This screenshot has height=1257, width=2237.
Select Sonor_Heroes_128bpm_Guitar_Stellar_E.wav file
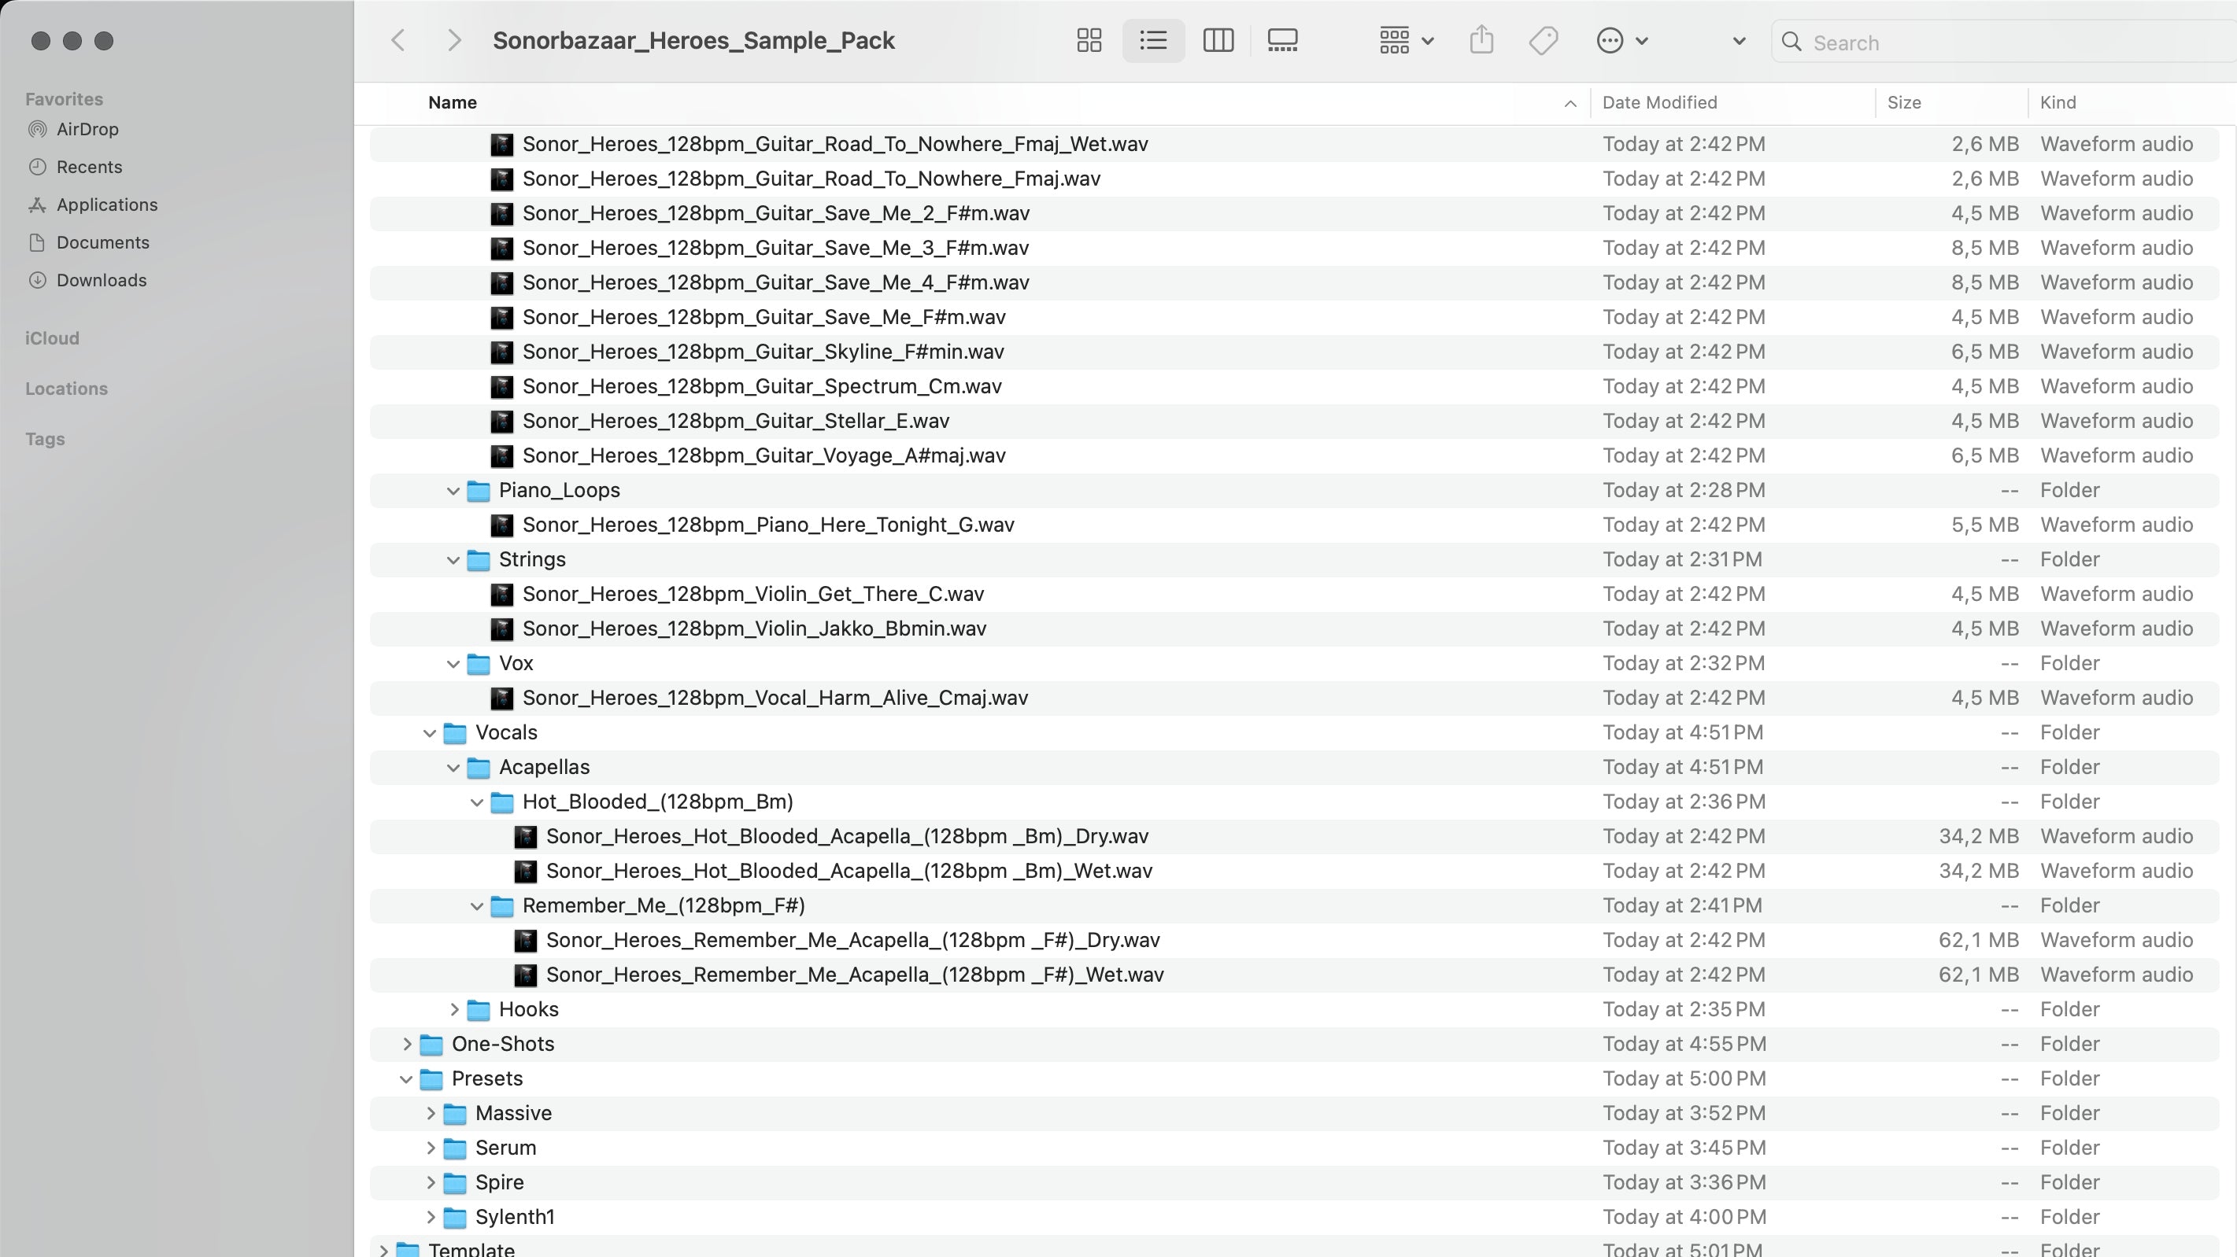[735, 421]
